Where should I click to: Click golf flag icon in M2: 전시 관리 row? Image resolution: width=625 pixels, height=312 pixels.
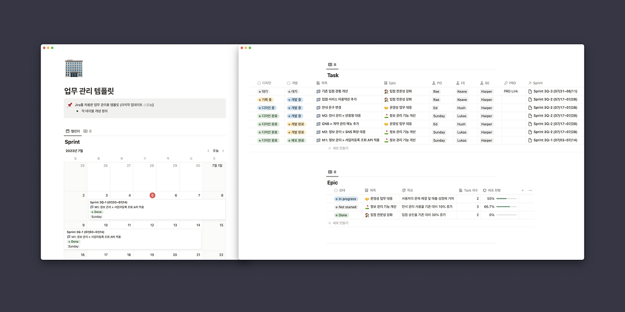tap(386, 116)
